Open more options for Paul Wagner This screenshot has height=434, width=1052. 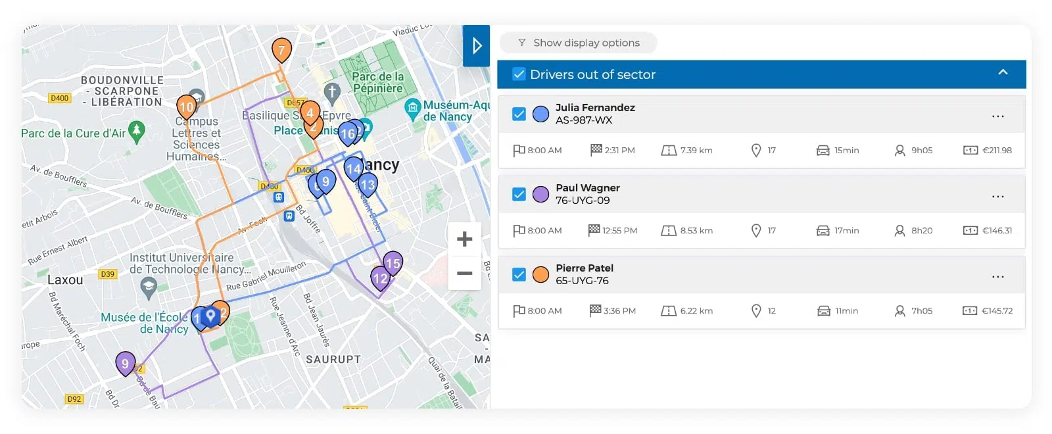coord(997,197)
